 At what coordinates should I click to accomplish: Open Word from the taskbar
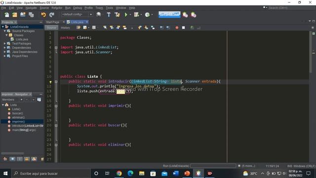(176, 174)
